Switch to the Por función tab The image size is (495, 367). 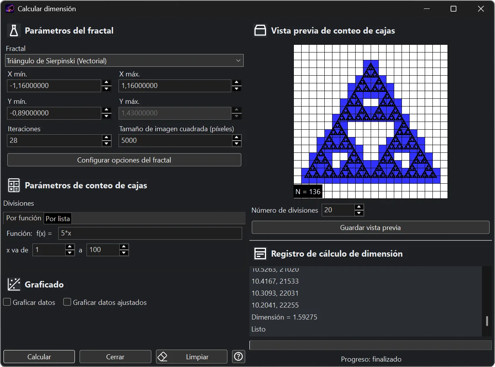[x=24, y=218]
